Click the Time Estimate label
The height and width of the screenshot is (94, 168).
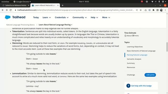[130, 33]
